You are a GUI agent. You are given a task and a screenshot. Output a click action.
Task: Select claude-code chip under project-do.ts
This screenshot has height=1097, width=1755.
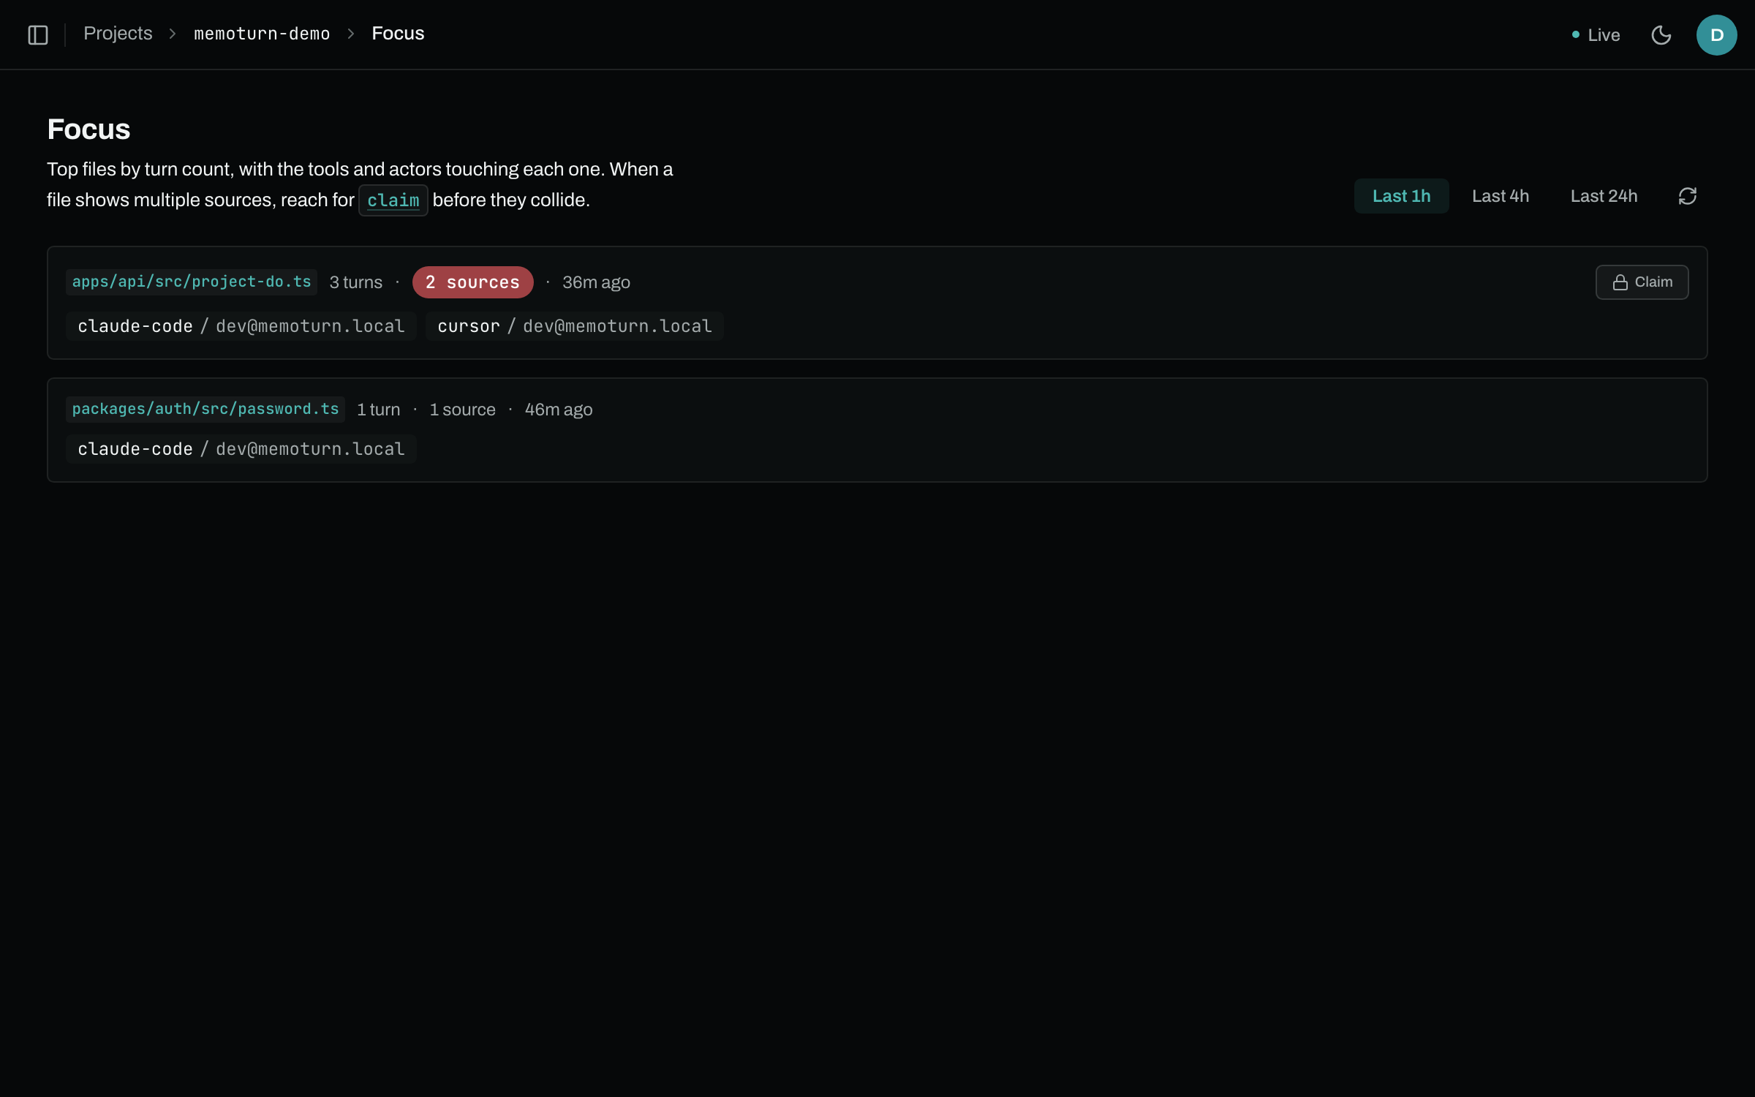pyautogui.click(x=241, y=326)
